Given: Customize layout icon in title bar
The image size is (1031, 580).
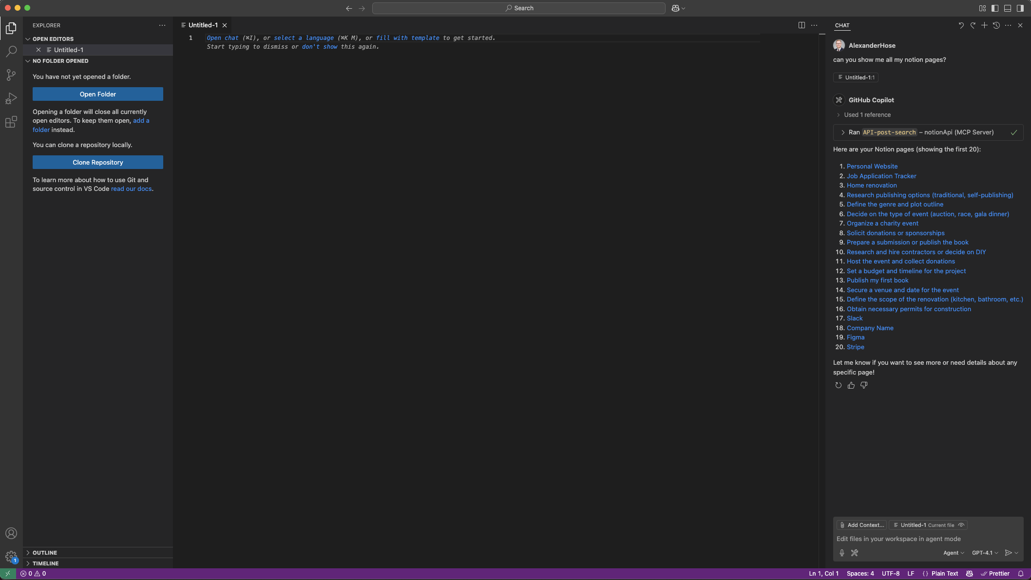Looking at the screenshot, I should (x=982, y=8).
